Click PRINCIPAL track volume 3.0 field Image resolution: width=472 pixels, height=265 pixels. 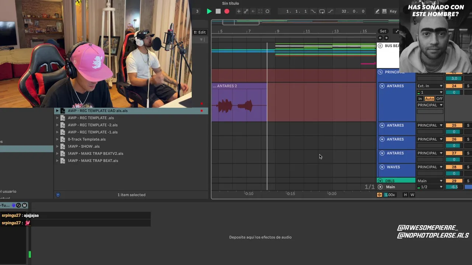(x=454, y=78)
